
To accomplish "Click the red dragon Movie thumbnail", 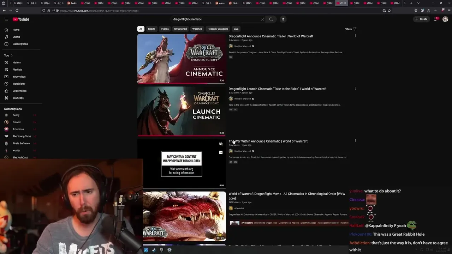I will [184, 216].
